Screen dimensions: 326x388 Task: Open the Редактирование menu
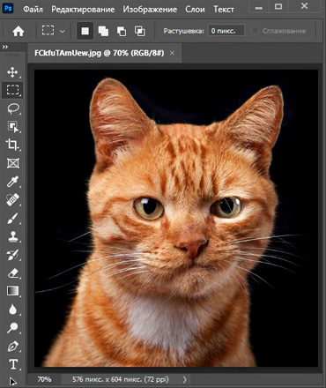pos(83,10)
